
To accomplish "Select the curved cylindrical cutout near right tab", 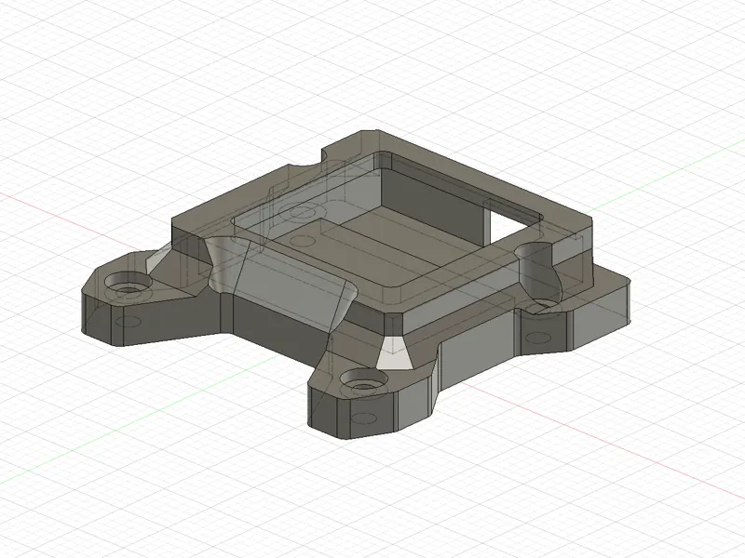I will click(539, 272).
